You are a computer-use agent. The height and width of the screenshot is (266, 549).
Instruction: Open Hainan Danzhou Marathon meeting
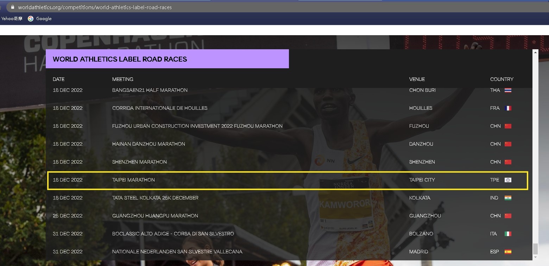pyautogui.click(x=149, y=144)
